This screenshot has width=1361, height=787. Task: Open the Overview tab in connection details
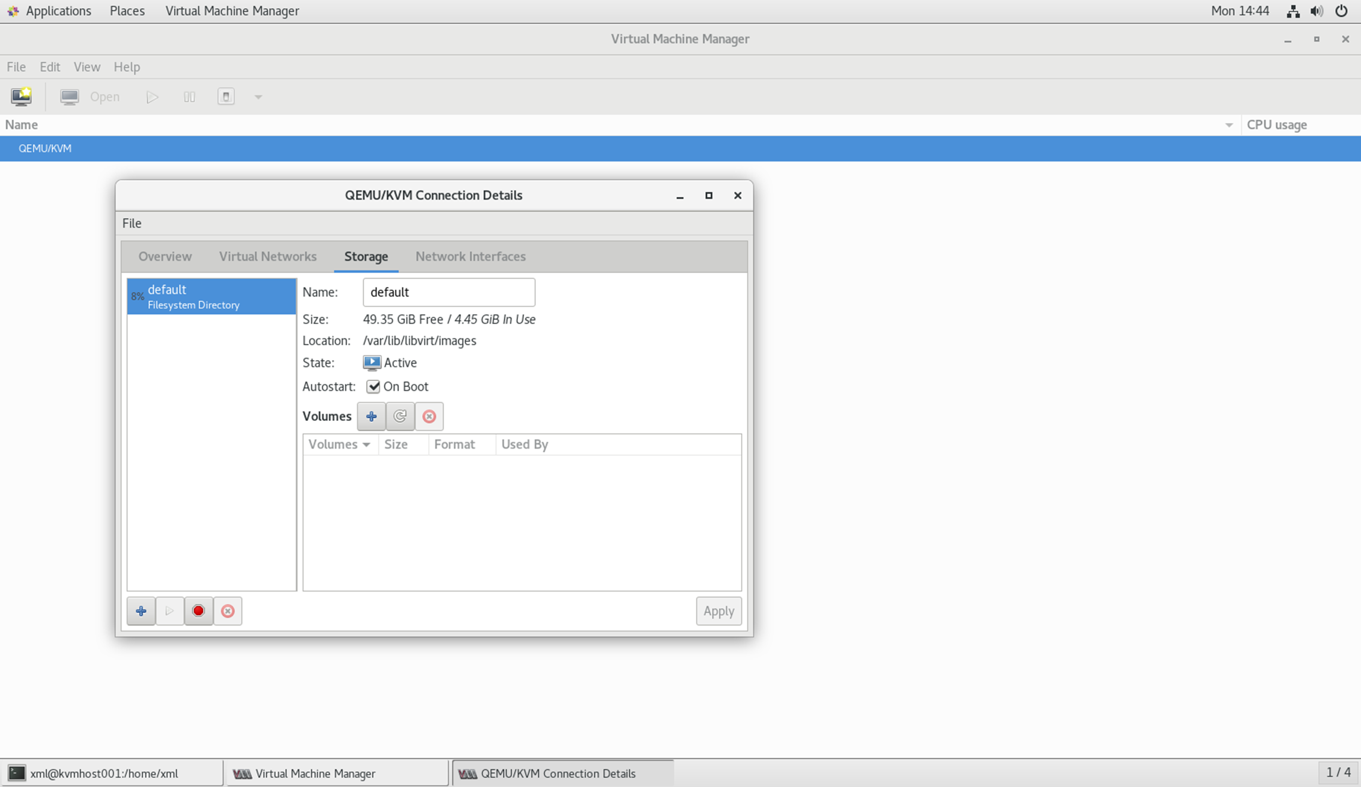(x=165, y=256)
